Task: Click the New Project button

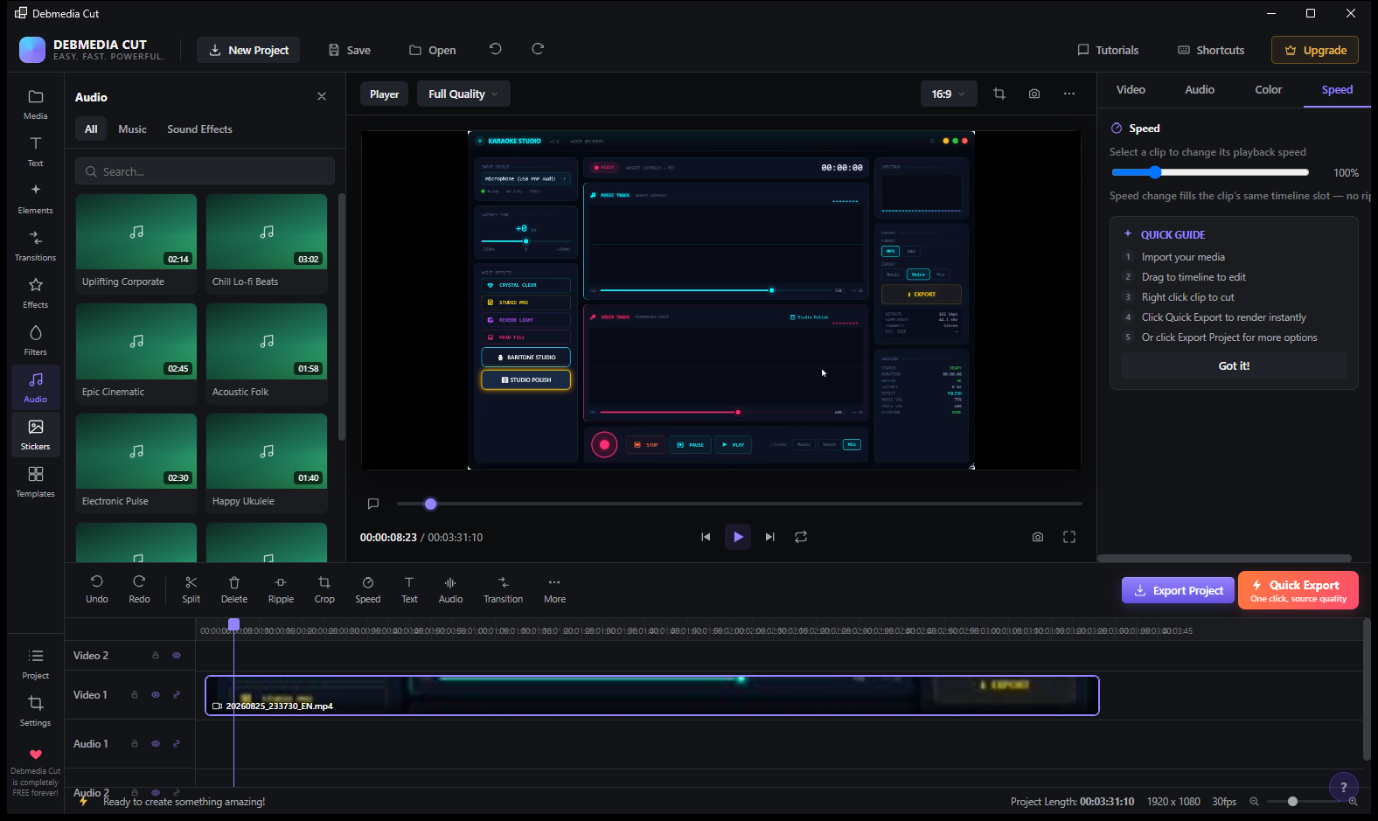Action: coord(248,50)
